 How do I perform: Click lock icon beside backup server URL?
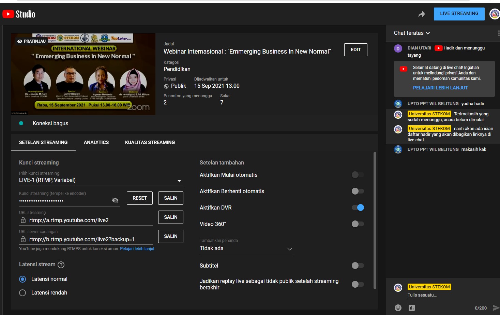(x=23, y=239)
